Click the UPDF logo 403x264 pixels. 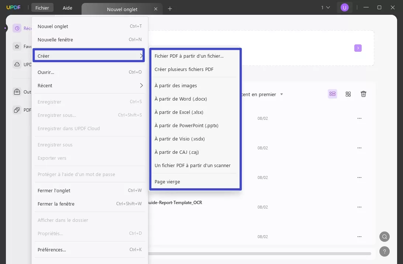tap(13, 7)
